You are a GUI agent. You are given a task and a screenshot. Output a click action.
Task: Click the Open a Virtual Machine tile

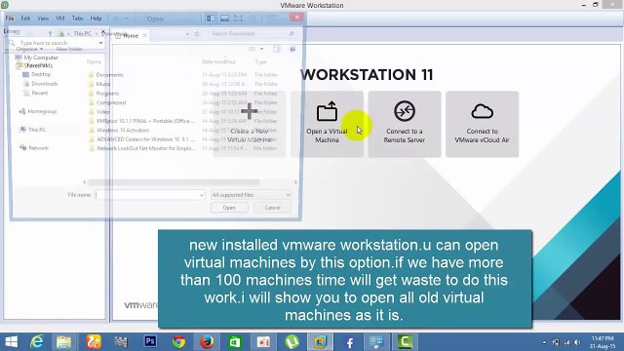coord(327,124)
